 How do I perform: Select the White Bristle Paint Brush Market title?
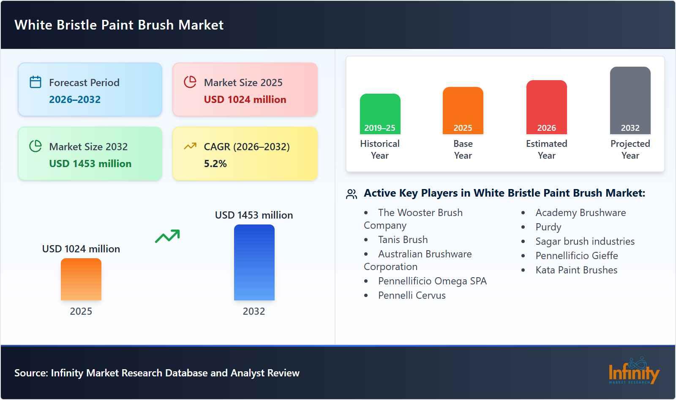[x=119, y=25]
